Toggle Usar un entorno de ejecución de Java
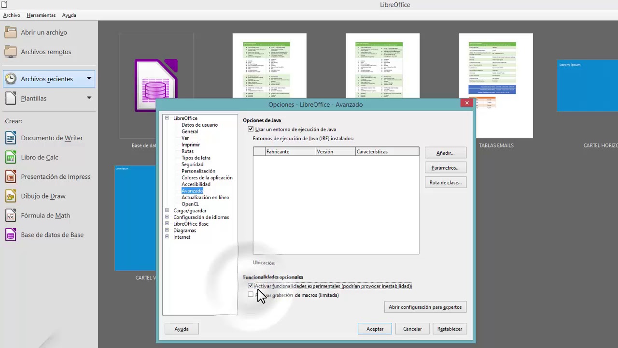 [x=251, y=129]
